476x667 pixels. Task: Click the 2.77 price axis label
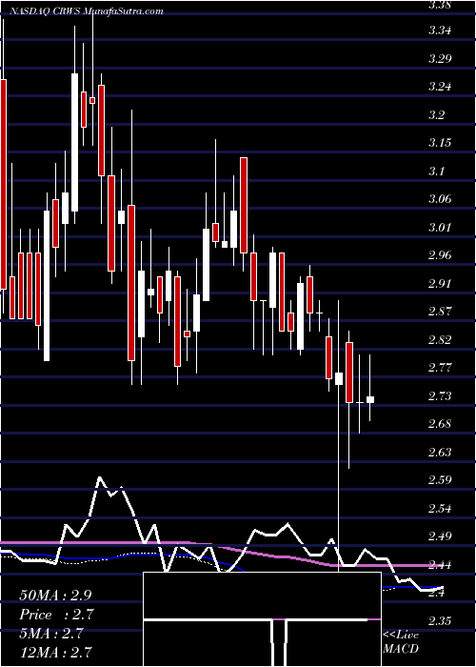click(440, 368)
